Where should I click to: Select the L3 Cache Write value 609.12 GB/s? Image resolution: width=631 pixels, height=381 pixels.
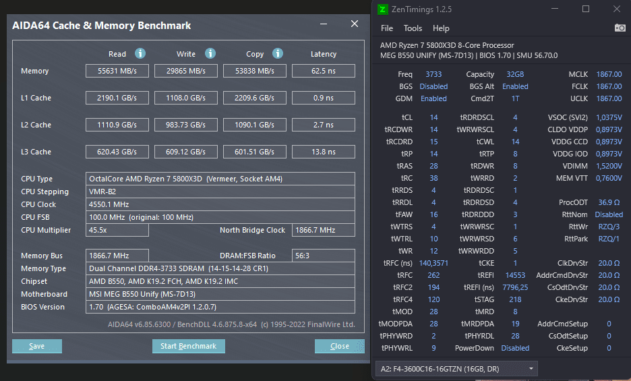(x=186, y=152)
